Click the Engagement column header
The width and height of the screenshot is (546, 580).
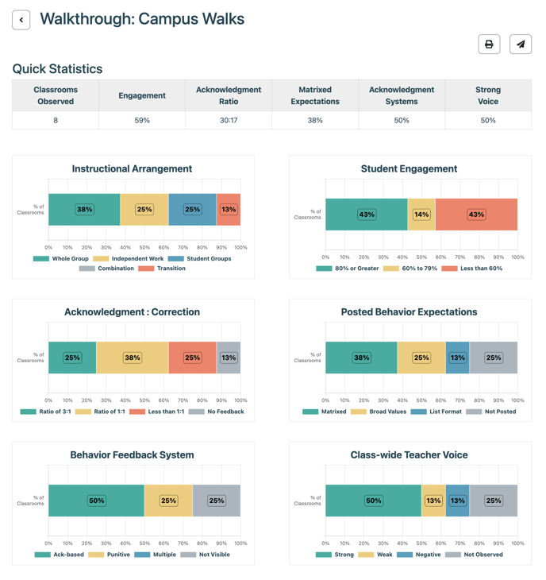[142, 95]
